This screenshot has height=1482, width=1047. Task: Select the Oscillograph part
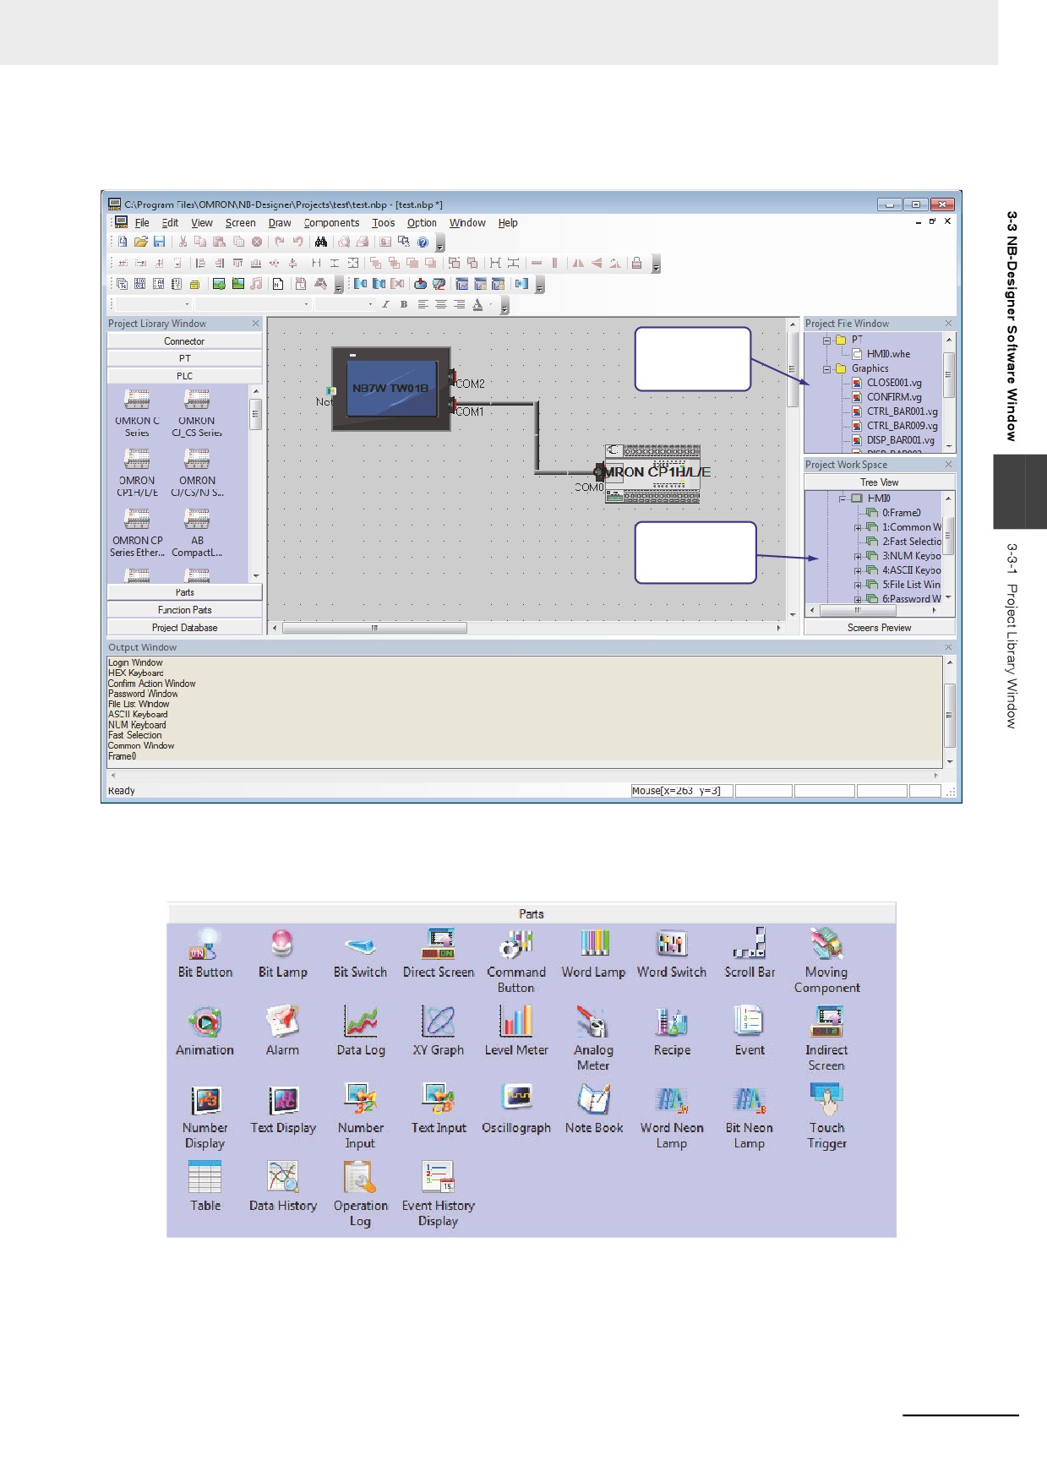pyautogui.click(x=516, y=1109)
